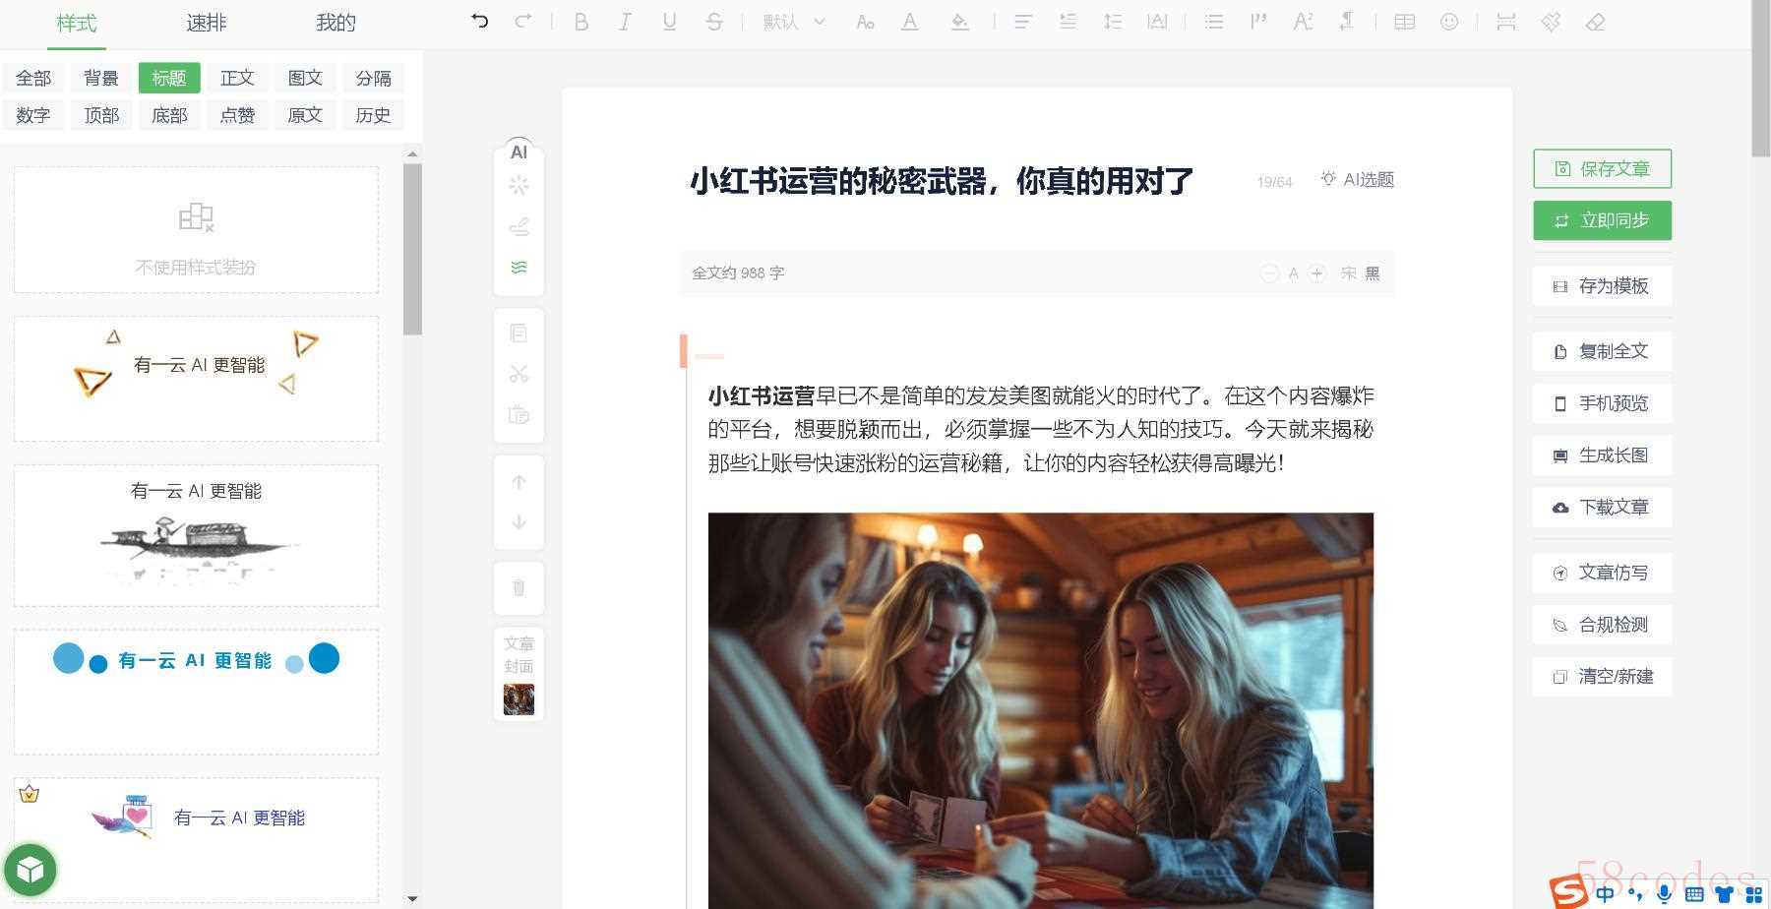The height and width of the screenshot is (909, 1771).
Task: Decrease font size with minus button
Action: tap(1269, 273)
